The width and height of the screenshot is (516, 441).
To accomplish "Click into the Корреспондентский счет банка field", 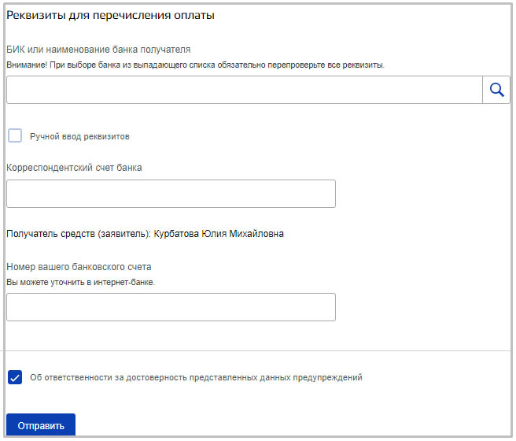I will click(171, 194).
